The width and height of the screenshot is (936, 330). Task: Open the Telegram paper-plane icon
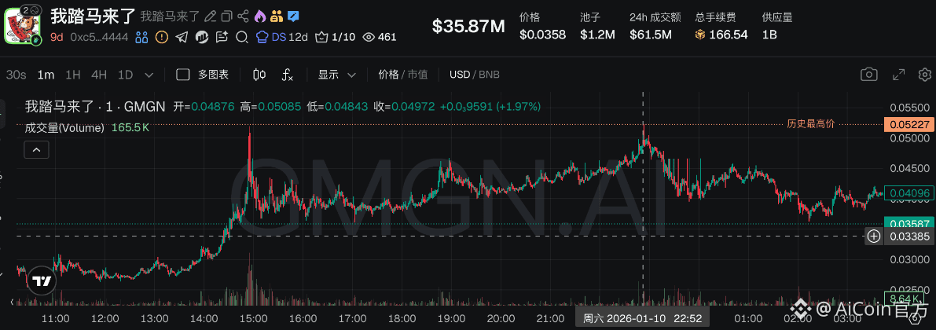[182, 37]
